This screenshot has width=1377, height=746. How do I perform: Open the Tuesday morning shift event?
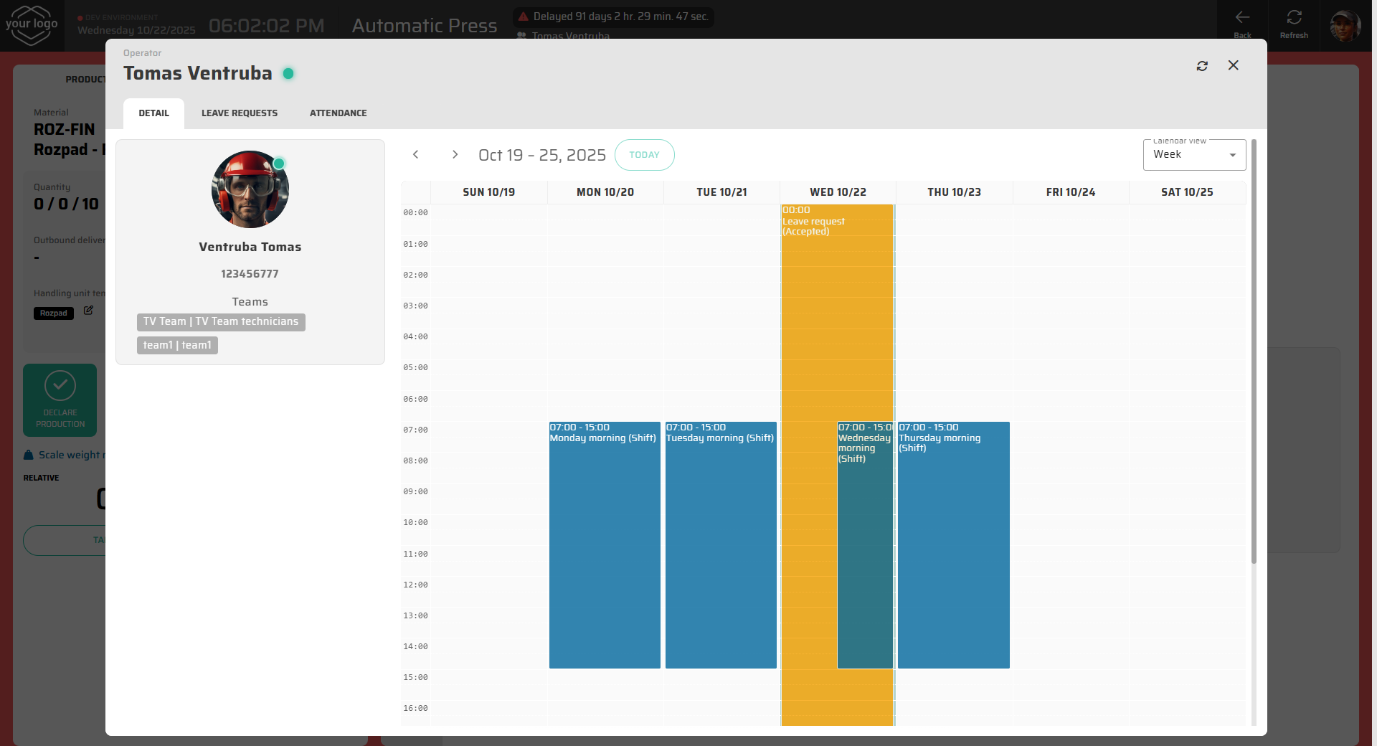click(x=721, y=545)
